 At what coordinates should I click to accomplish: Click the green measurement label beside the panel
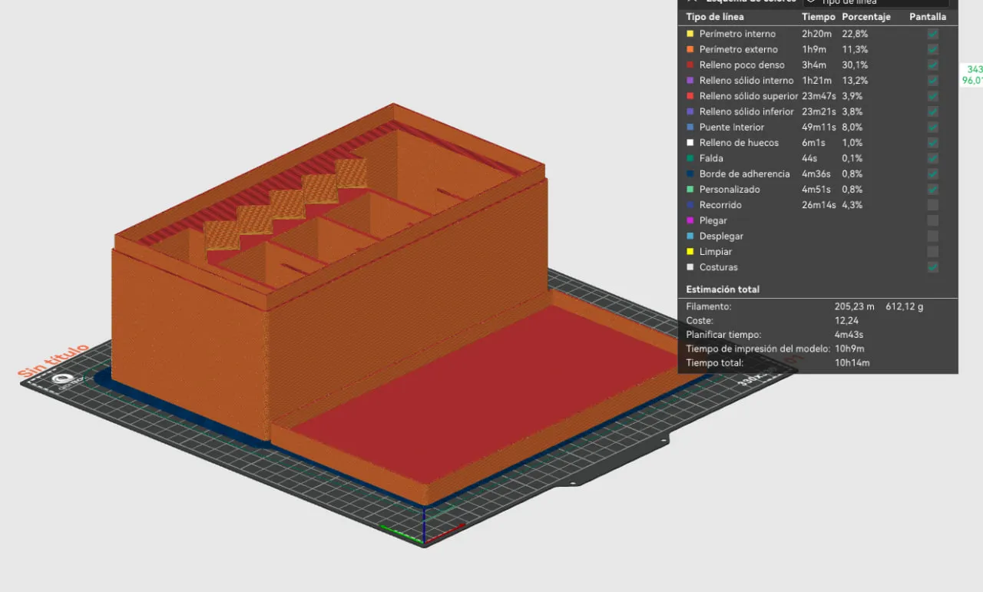[x=972, y=73]
